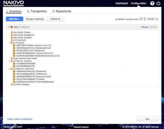This screenshot has height=129, width=164.
Task: Select i-087efb3bacb7b7212 (DatabaseServer) row text
Action: 33,48
